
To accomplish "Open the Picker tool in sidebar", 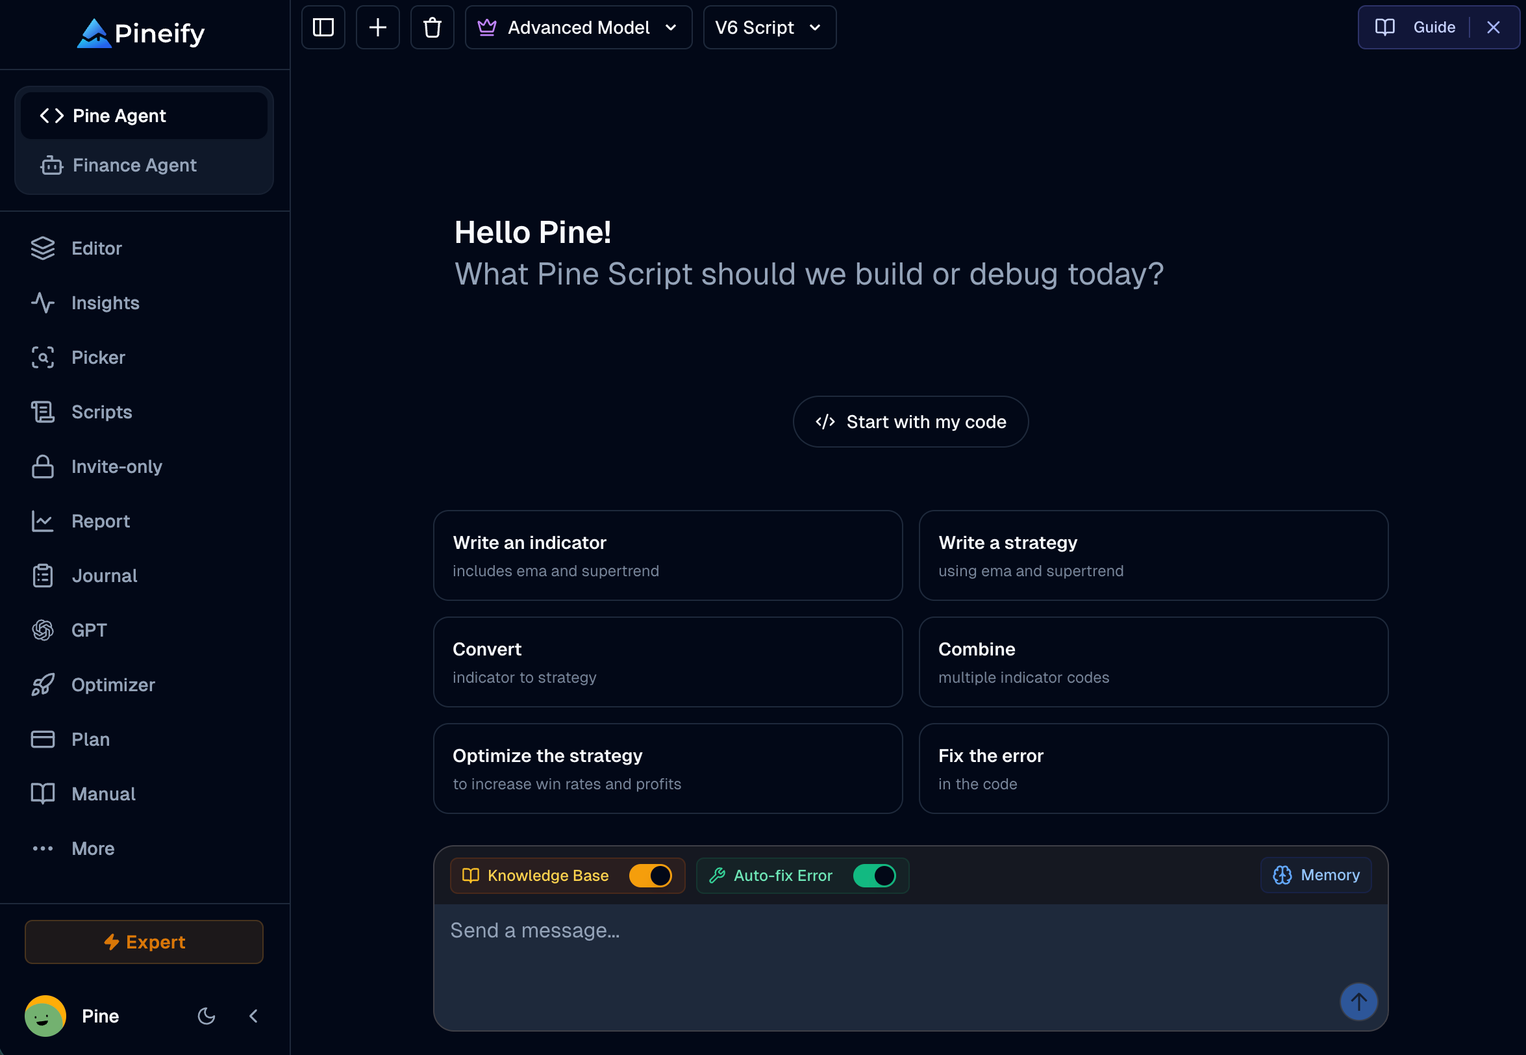I will (x=98, y=357).
